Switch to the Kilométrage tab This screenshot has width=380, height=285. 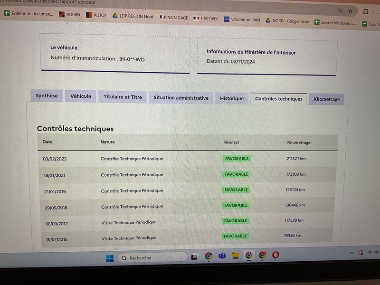[326, 99]
